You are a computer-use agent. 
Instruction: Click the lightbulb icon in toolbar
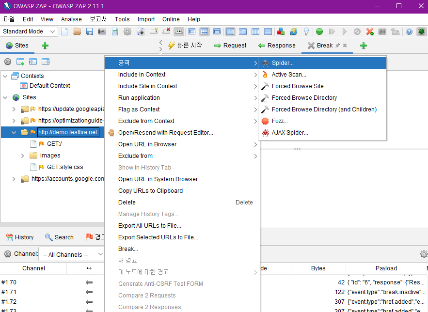tap(306, 31)
